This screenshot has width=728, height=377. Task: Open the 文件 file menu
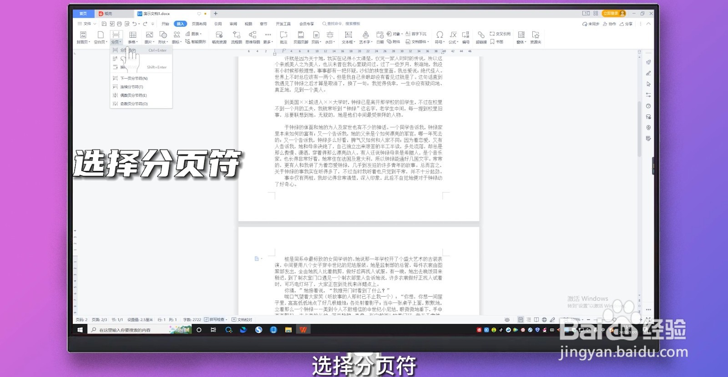point(86,24)
